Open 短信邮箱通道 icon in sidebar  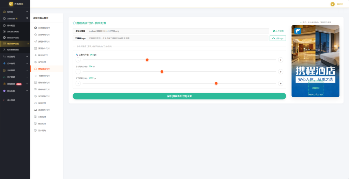click(4, 50)
